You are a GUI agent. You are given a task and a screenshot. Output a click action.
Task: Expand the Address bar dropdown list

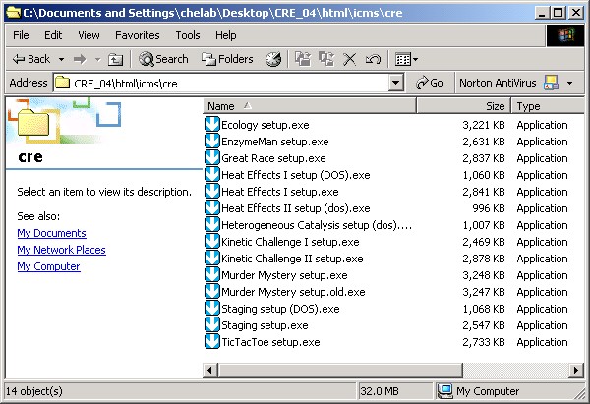click(x=395, y=83)
